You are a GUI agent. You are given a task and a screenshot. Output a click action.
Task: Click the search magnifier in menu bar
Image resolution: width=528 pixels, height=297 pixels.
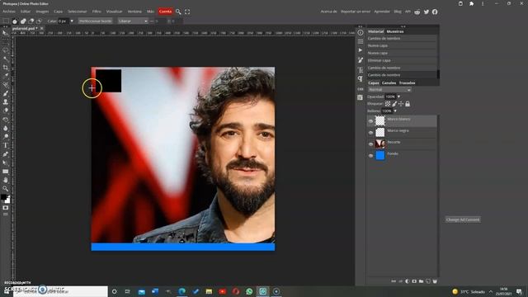tap(178, 12)
